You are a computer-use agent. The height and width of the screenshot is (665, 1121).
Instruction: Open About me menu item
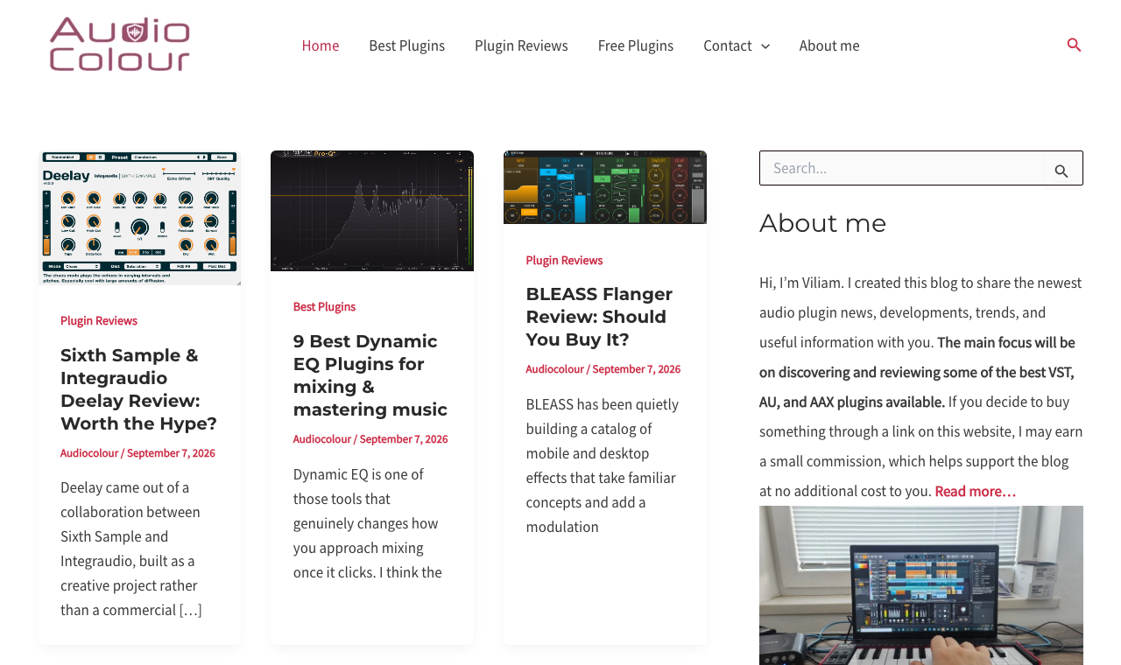pos(829,45)
